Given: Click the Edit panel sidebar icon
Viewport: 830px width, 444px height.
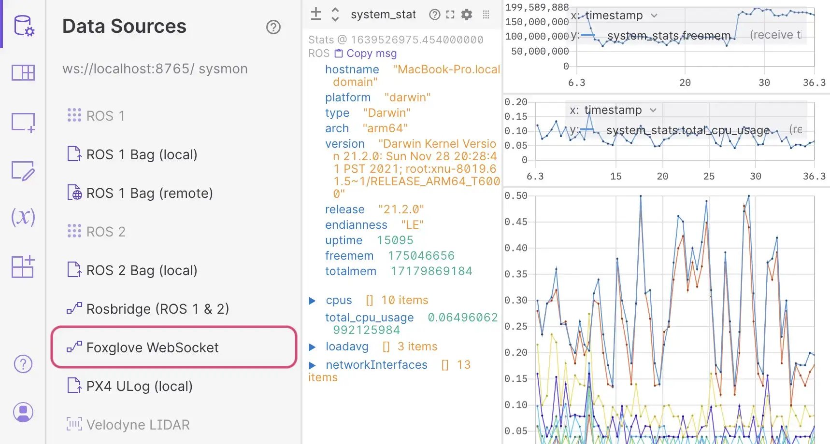Looking at the screenshot, I should coord(22,170).
